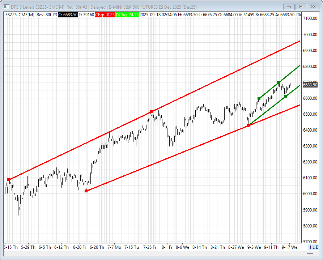This screenshot has width=323, height=260.
Task: Click the red 'Chg: -0.25' field
Action: click(x=105, y=15)
